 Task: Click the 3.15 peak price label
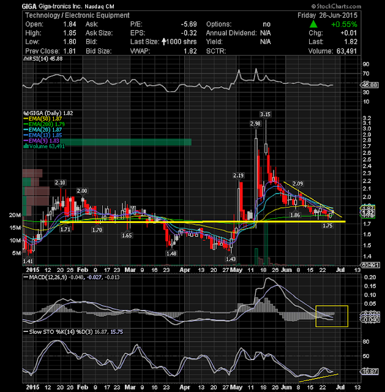[265, 115]
